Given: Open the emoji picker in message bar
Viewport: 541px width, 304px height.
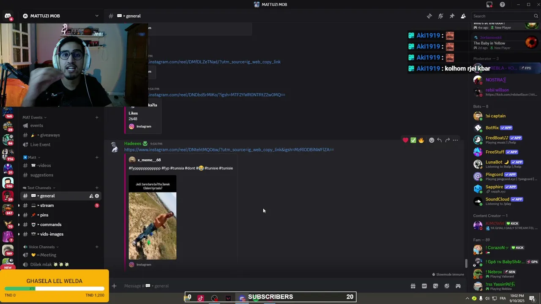Looking at the screenshot, I should (447, 286).
